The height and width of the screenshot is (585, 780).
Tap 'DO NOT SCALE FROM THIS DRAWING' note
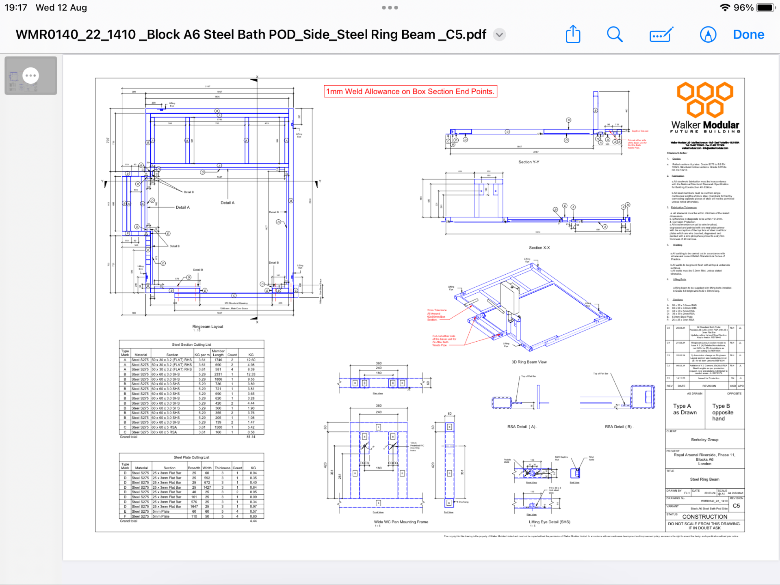tap(704, 524)
